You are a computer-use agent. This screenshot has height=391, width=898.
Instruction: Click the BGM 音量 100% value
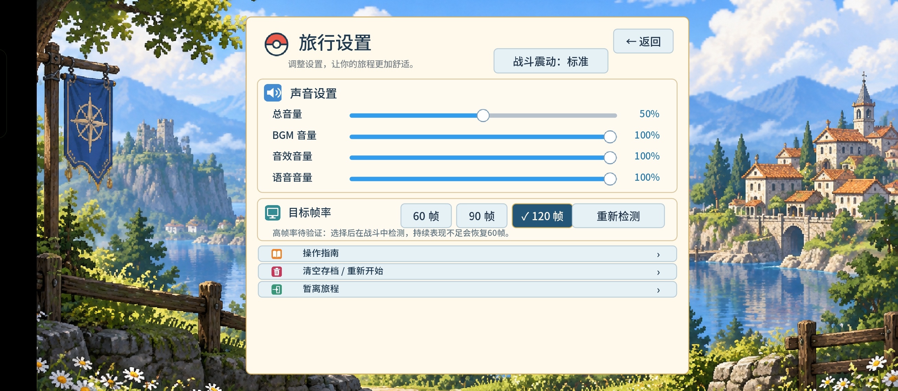pyautogui.click(x=647, y=135)
